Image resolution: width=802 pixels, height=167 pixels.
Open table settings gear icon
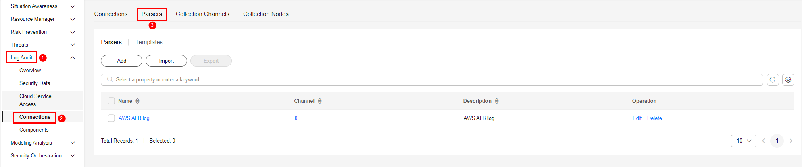coord(788,80)
